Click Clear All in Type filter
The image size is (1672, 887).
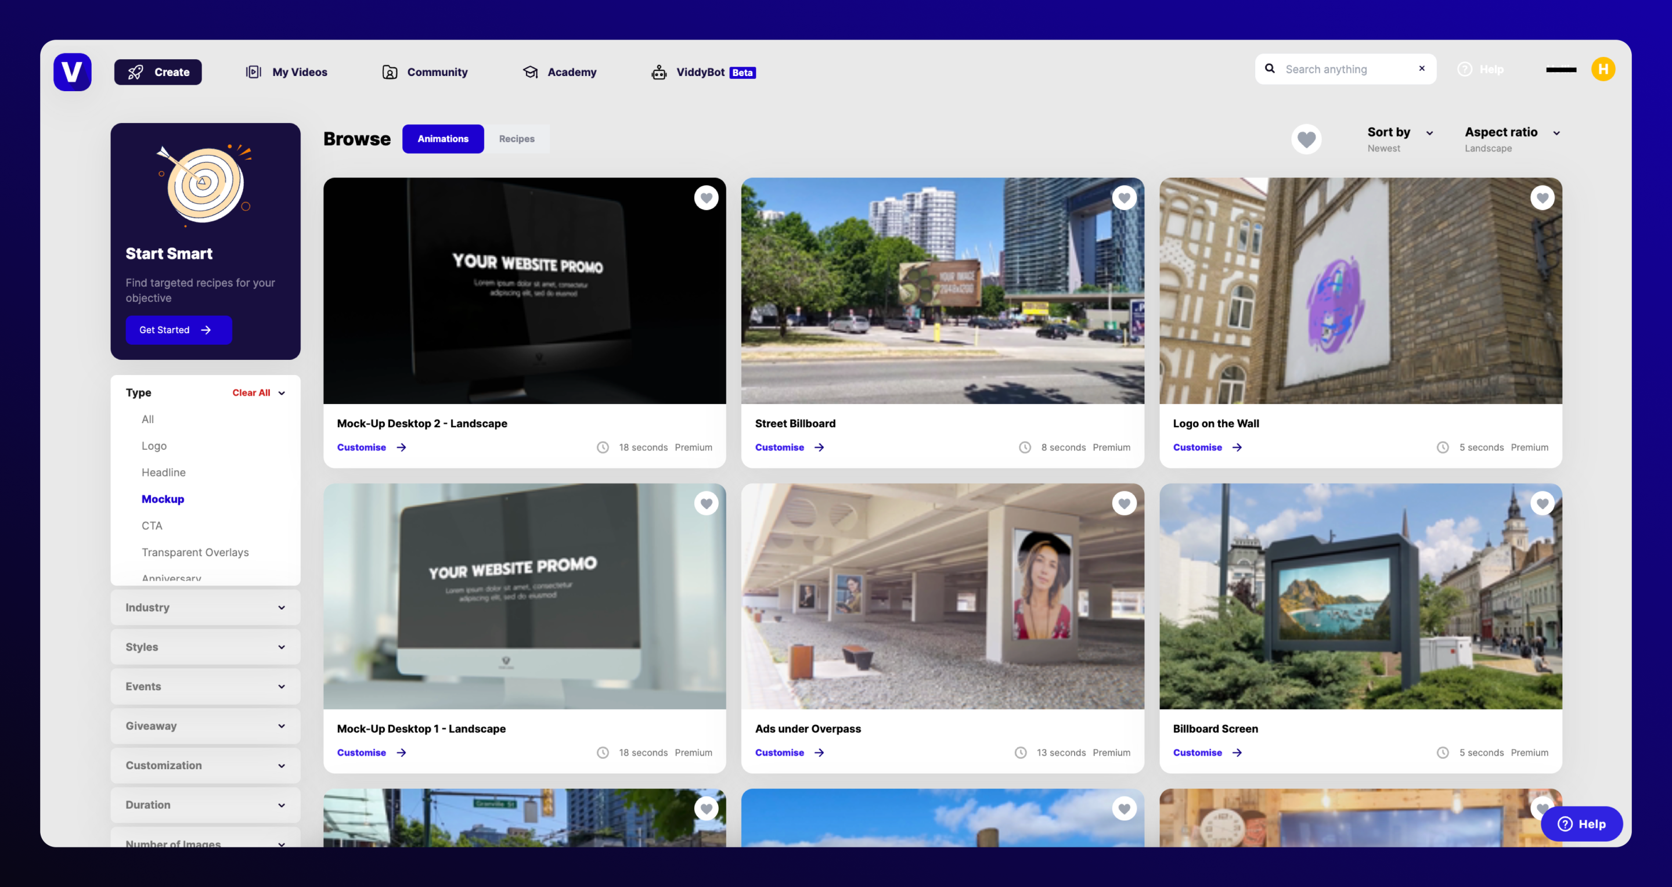point(251,393)
